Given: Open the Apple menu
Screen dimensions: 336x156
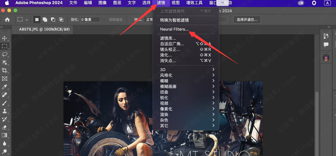Looking at the screenshot, I should (7, 3).
